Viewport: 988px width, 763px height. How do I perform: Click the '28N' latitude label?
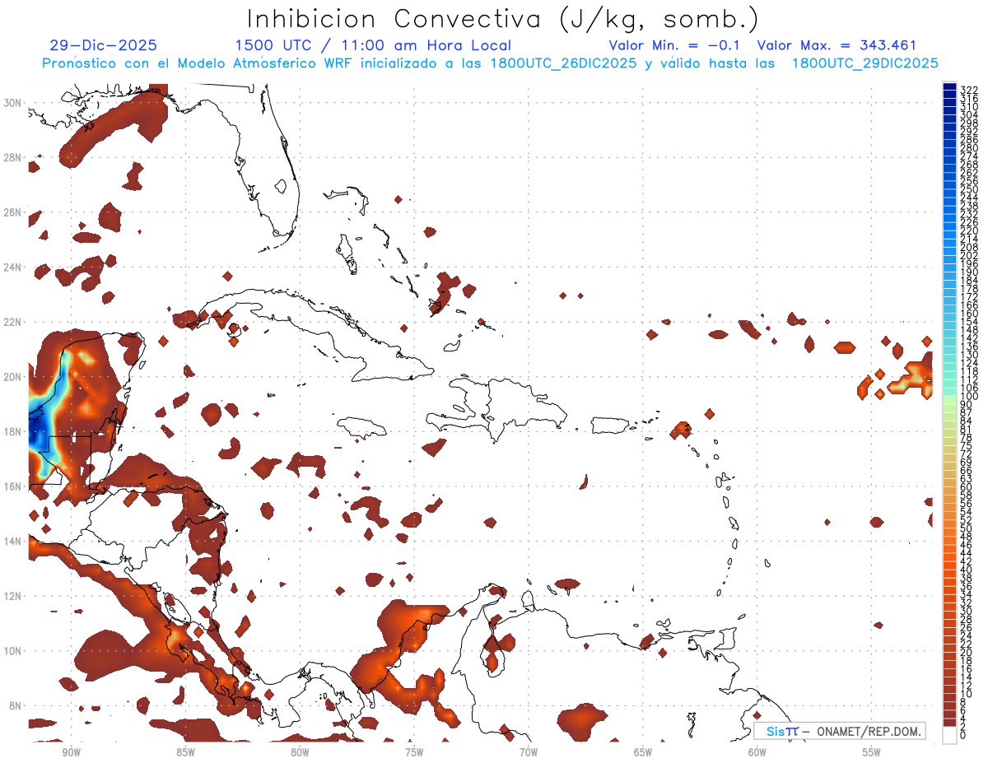(12, 157)
